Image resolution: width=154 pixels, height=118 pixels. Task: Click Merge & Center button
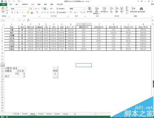(x=61, y=12)
